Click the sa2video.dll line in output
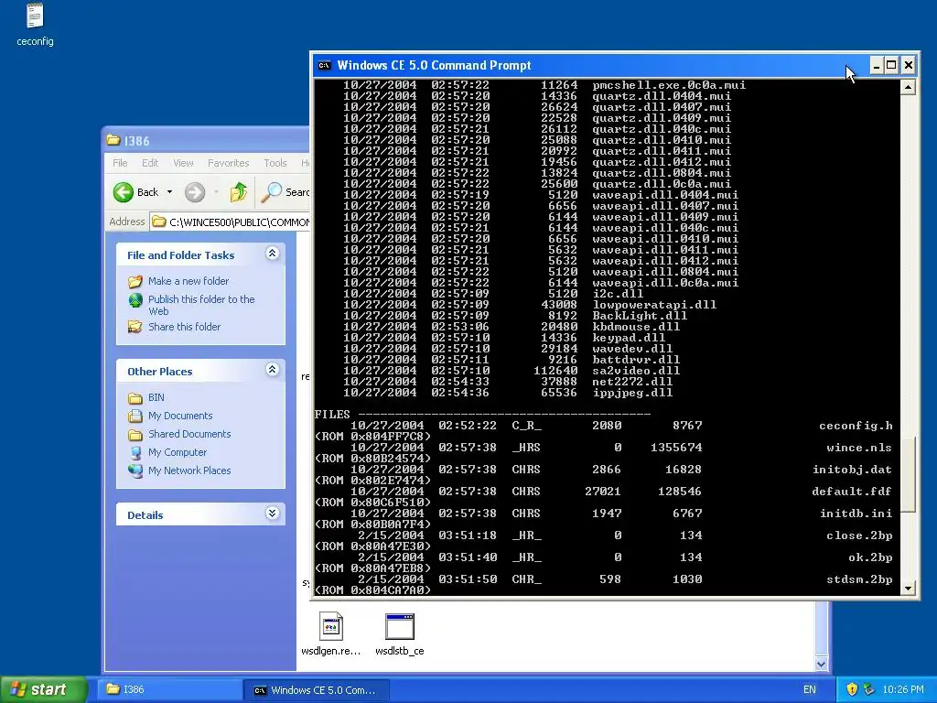937x703 pixels. 512,371
